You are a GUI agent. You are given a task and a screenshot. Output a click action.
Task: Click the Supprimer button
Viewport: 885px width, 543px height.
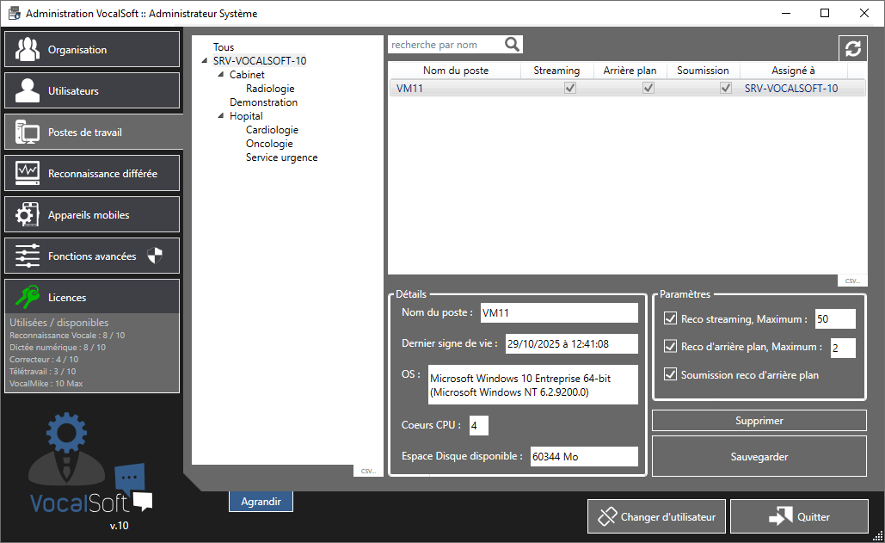coord(759,421)
